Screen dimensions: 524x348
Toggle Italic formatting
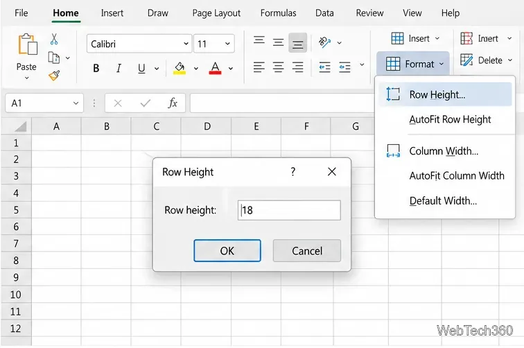tap(119, 68)
